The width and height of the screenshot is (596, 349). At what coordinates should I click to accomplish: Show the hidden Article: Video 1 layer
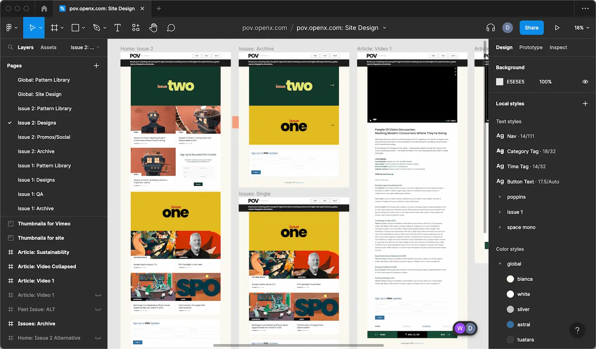point(98,295)
